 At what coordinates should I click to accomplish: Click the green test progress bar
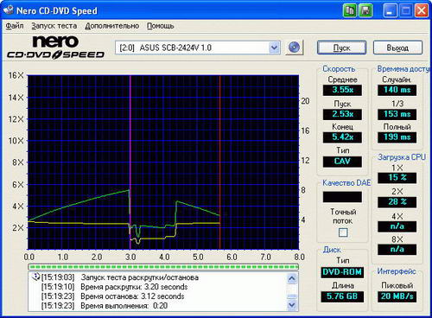click(163, 267)
